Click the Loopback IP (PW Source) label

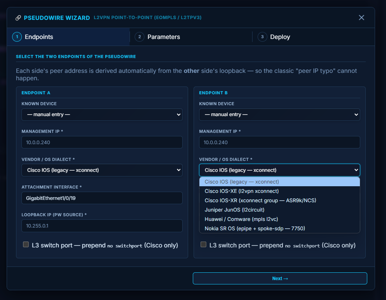pos(54,215)
